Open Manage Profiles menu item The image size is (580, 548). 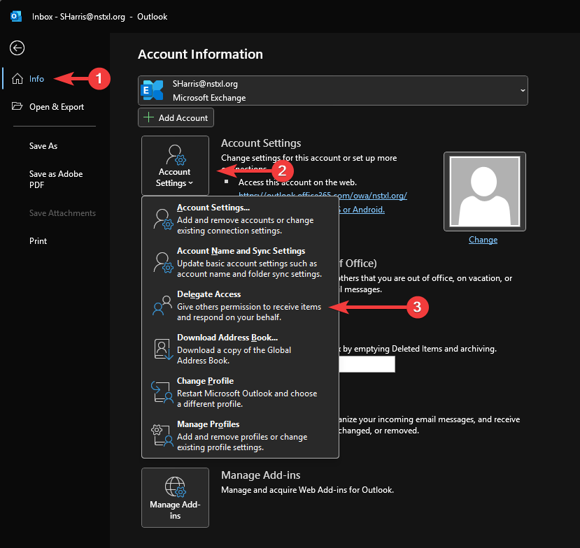coord(241,435)
